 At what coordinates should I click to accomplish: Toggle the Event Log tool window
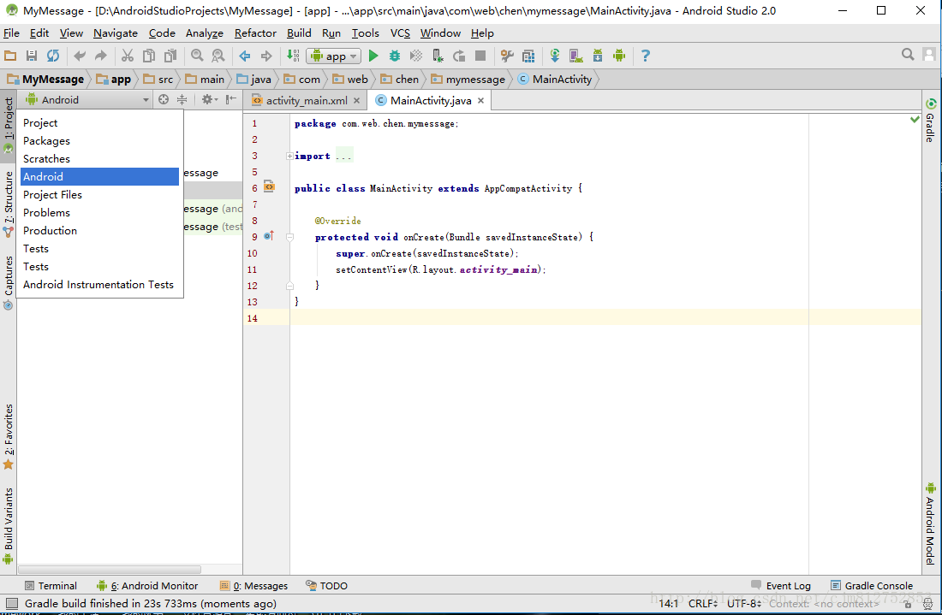click(x=781, y=586)
